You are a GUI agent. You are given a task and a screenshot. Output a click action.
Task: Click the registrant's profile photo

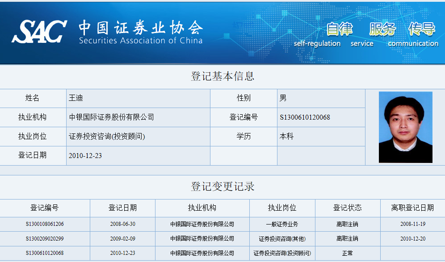tap(405, 127)
